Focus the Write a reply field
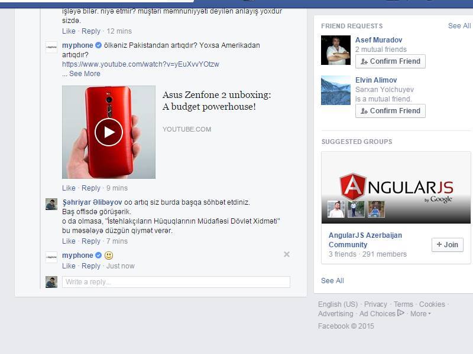The image size is (473, 354). 176,282
